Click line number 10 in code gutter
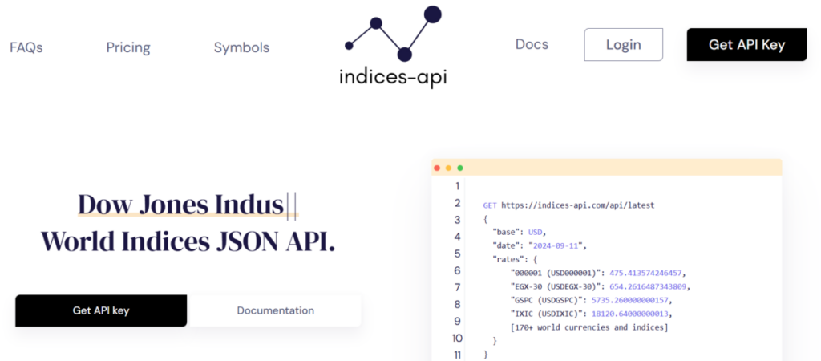Screen dimensions: 821x361 [x=457, y=338]
